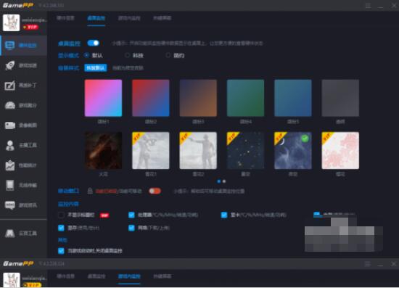
Task: Uncheck the 处理器 monitoring checkbox
Action: [131, 215]
